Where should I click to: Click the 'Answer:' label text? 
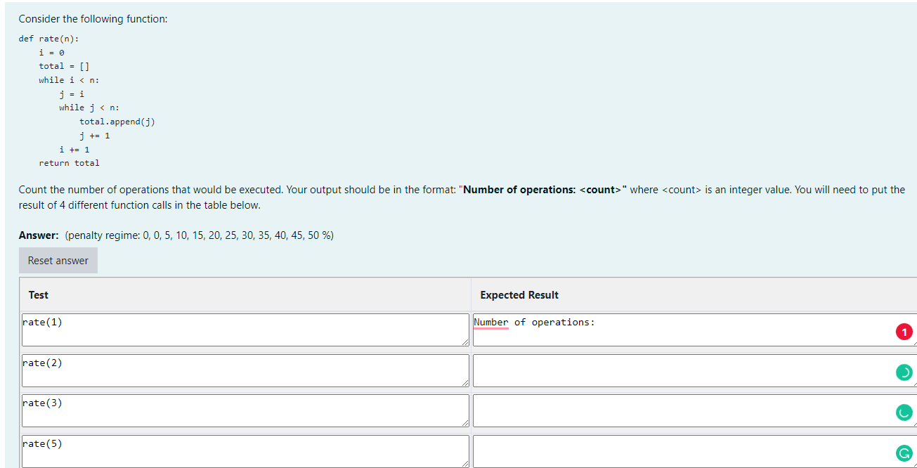coord(39,235)
